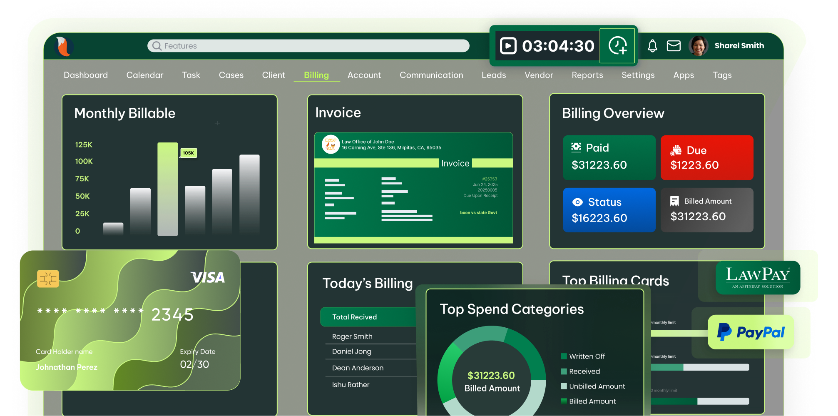Click the bookmark icon on Billed Amount card
Viewport: 838px width, 416px height.
click(675, 201)
